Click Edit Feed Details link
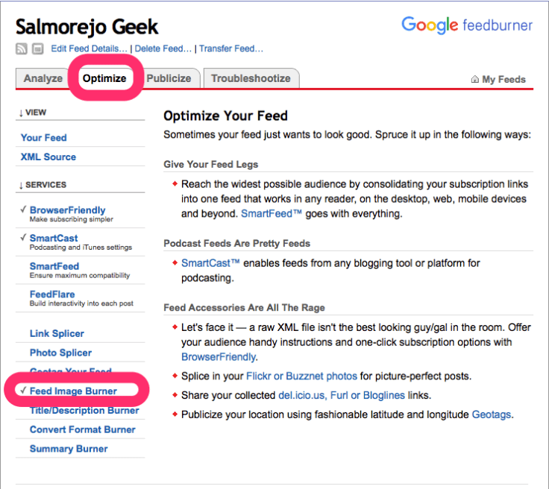 pos(90,49)
